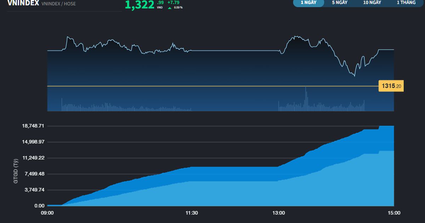Click the GTGD (Tỷ) axis title
Screen dimensions: 425x223
pyautogui.click(x=16, y=171)
